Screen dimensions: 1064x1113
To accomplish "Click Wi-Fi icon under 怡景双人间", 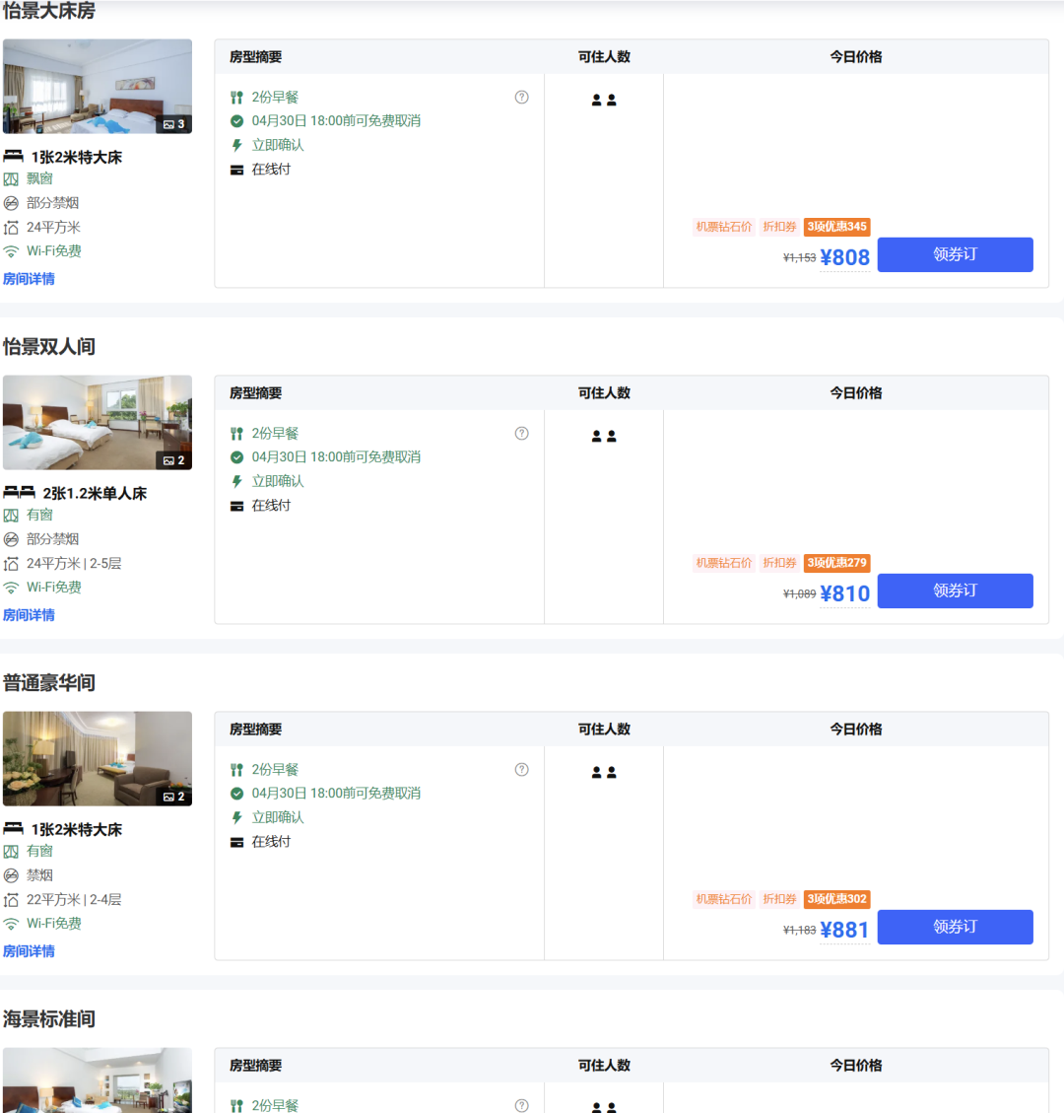I will pos(11,588).
